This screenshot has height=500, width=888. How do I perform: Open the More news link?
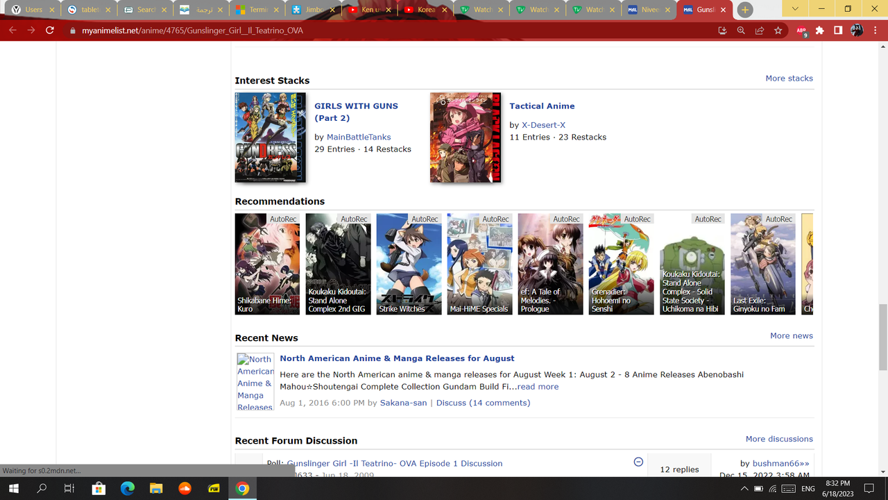pyautogui.click(x=791, y=335)
